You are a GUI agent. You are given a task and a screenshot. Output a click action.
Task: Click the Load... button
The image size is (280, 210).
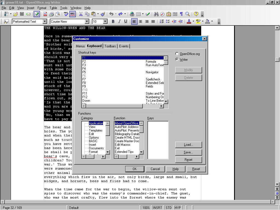188,145
